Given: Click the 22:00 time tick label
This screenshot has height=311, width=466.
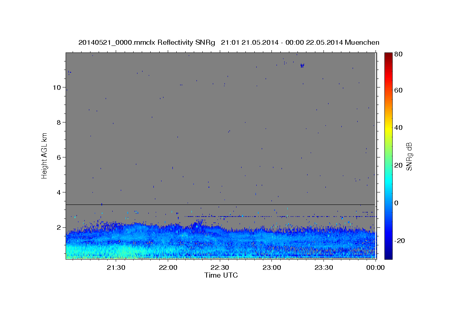Looking at the screenshot, I should (168, 268).
